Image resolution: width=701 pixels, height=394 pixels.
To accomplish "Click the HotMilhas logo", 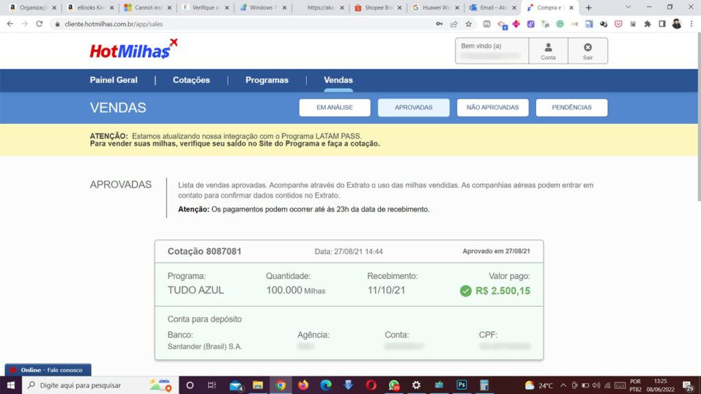I will click(x=133, y=49).
